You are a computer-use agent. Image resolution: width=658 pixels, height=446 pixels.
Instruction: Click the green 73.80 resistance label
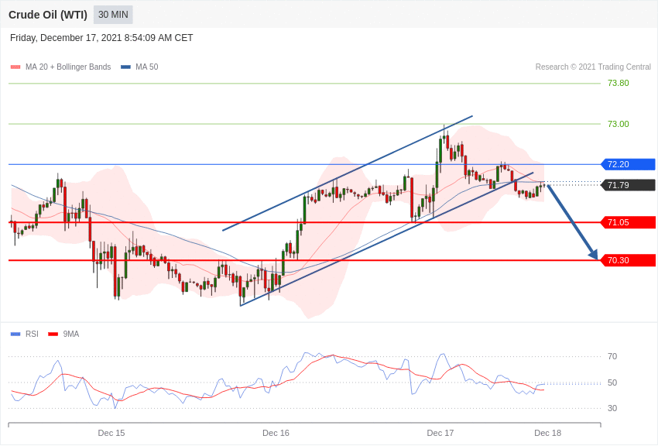619,83
